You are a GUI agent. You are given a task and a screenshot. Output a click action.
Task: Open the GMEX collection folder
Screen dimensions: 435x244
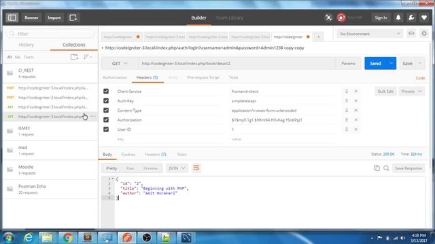[x=50, y=131]
